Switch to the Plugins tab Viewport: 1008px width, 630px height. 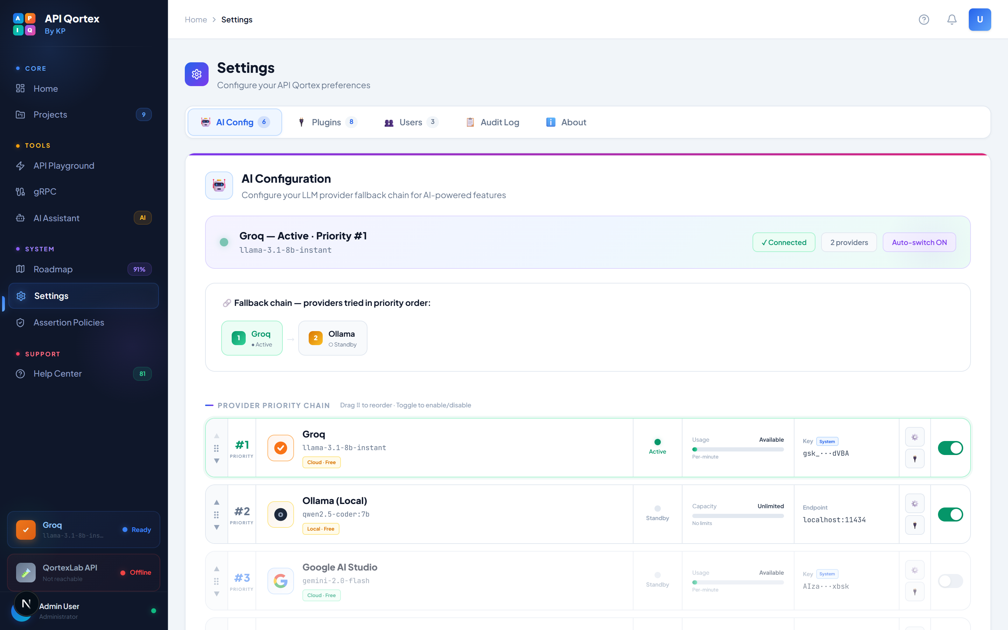[x=327, y=122]
